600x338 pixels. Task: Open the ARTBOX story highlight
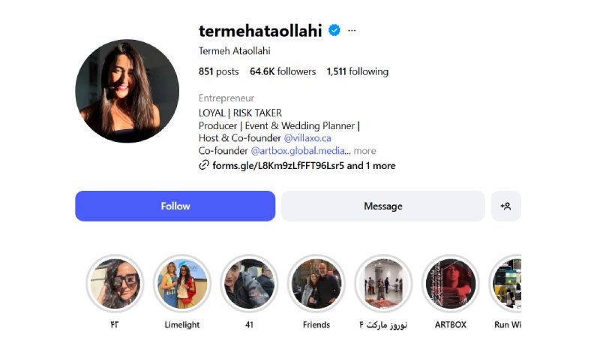click(450, 283)
